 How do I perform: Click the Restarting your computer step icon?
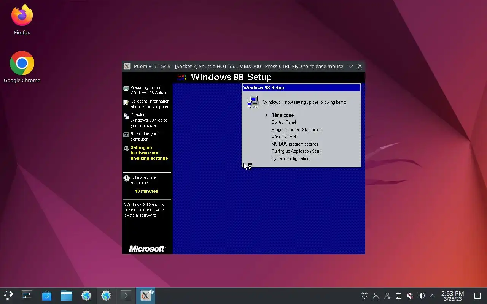pyautogui.click(x=126, y=135)
